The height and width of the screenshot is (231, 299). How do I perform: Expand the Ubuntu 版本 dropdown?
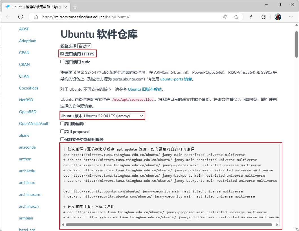click(x=113, y=116)
